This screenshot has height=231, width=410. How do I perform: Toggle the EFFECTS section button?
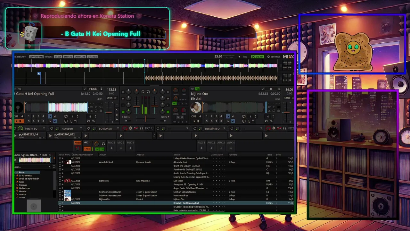(68, 57)
